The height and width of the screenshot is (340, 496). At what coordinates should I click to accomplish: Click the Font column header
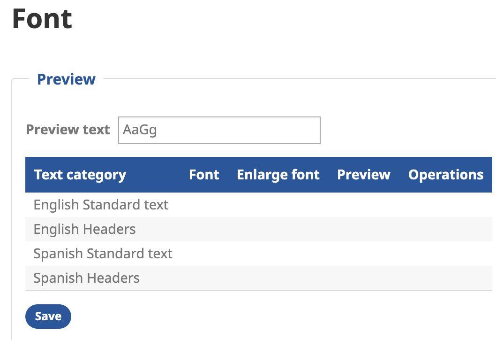coord(204,175)
